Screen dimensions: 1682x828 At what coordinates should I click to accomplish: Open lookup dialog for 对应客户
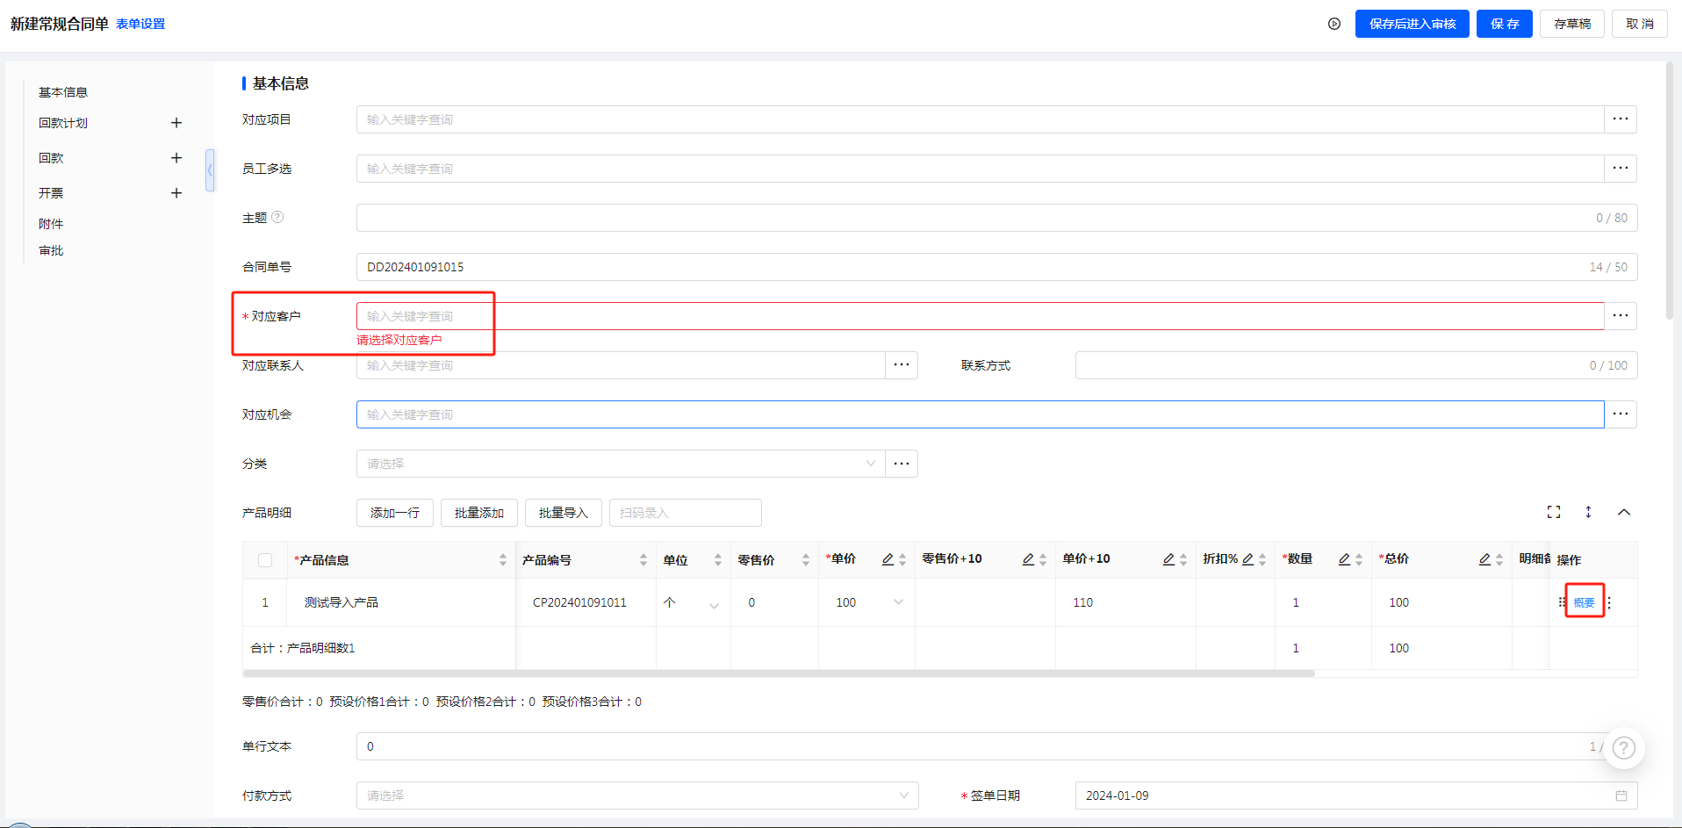[x=1621, y=316]
